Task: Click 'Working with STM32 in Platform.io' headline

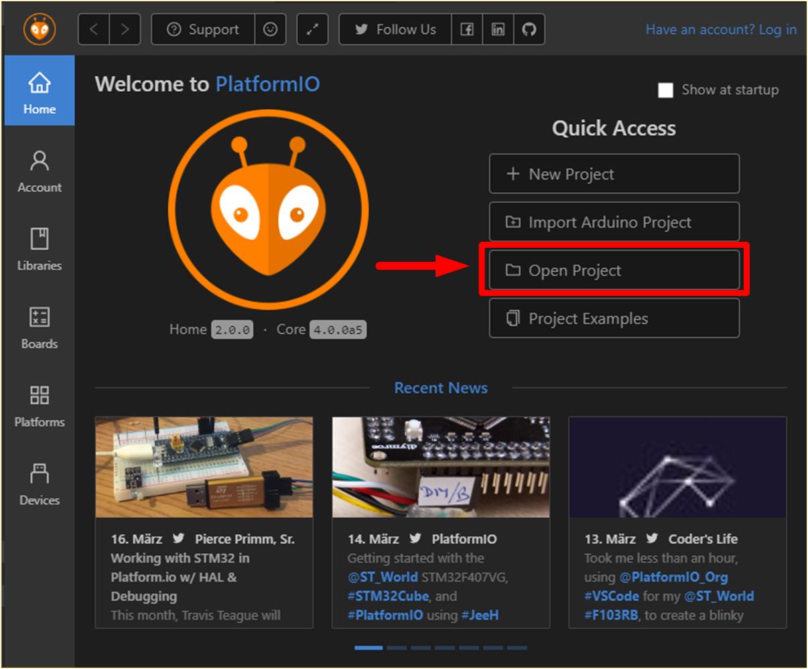Action: click(180, 577)
